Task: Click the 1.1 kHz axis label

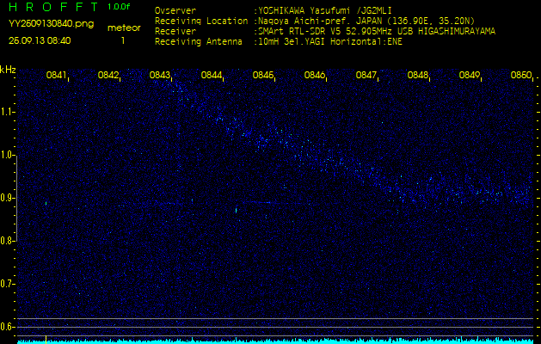Action: 8,112
